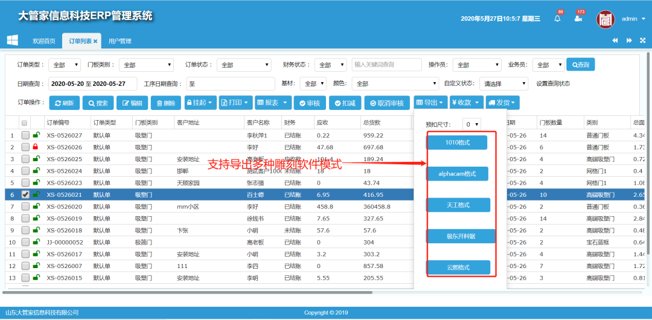Uncheck the checkbox for order XS-0526021
The height and width of the screenshot is (320, 652).
tap(25, 195)
